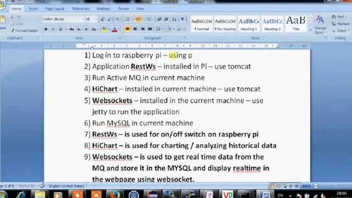The image size is (352, 198).
Task: Expand the styles gallery
Action: [x=310, y=30]
